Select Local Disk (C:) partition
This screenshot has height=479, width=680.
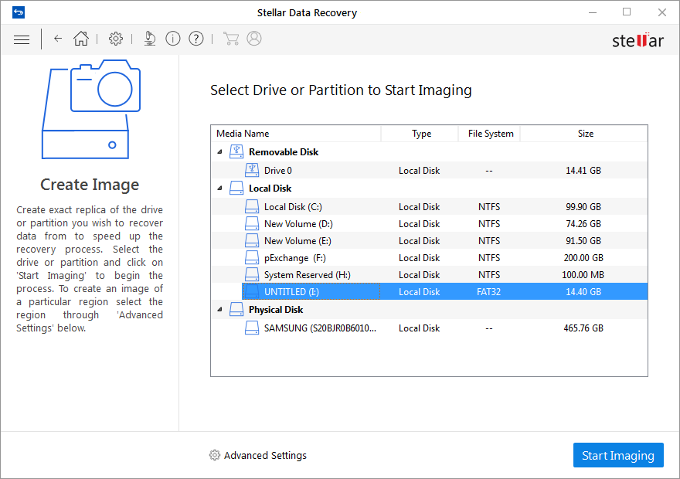(x=430, y=207)
